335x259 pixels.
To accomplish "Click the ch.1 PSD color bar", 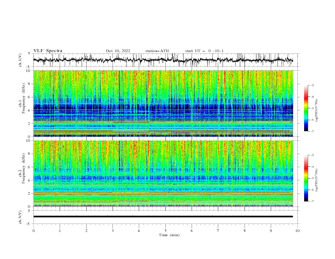I will [306, 108].
